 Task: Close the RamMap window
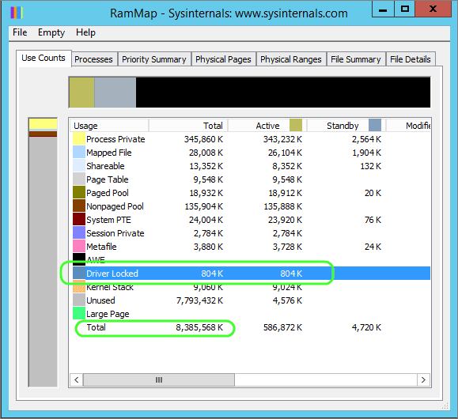point(433,9)
